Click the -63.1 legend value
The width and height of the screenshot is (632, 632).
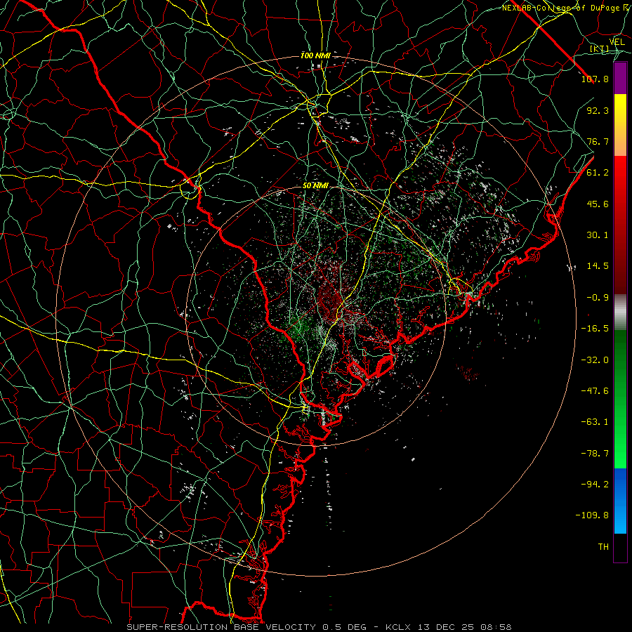(595, 422)
